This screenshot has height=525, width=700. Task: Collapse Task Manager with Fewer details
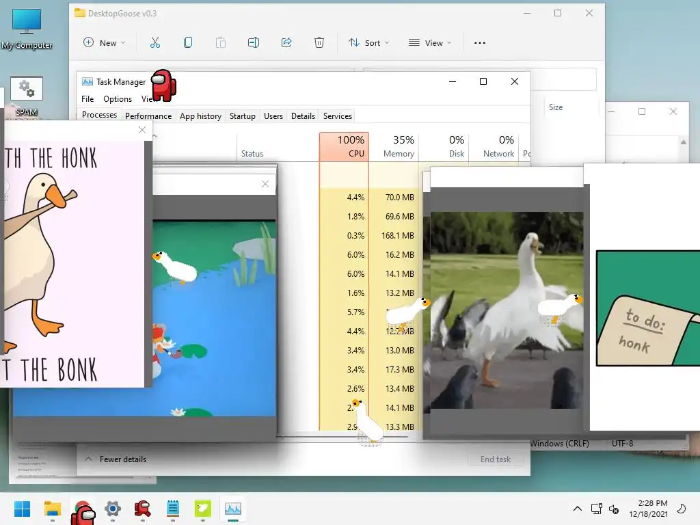(116, 459)
